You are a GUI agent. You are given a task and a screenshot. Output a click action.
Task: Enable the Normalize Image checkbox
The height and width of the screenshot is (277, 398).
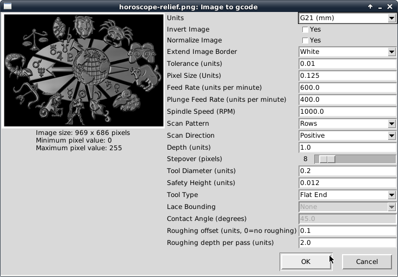(x=306, y=40)
